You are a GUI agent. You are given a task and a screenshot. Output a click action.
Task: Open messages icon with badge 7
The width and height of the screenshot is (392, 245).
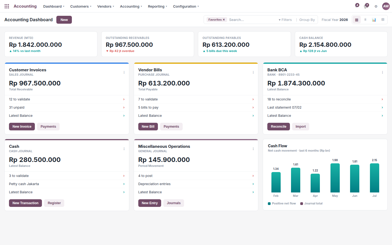366,6
